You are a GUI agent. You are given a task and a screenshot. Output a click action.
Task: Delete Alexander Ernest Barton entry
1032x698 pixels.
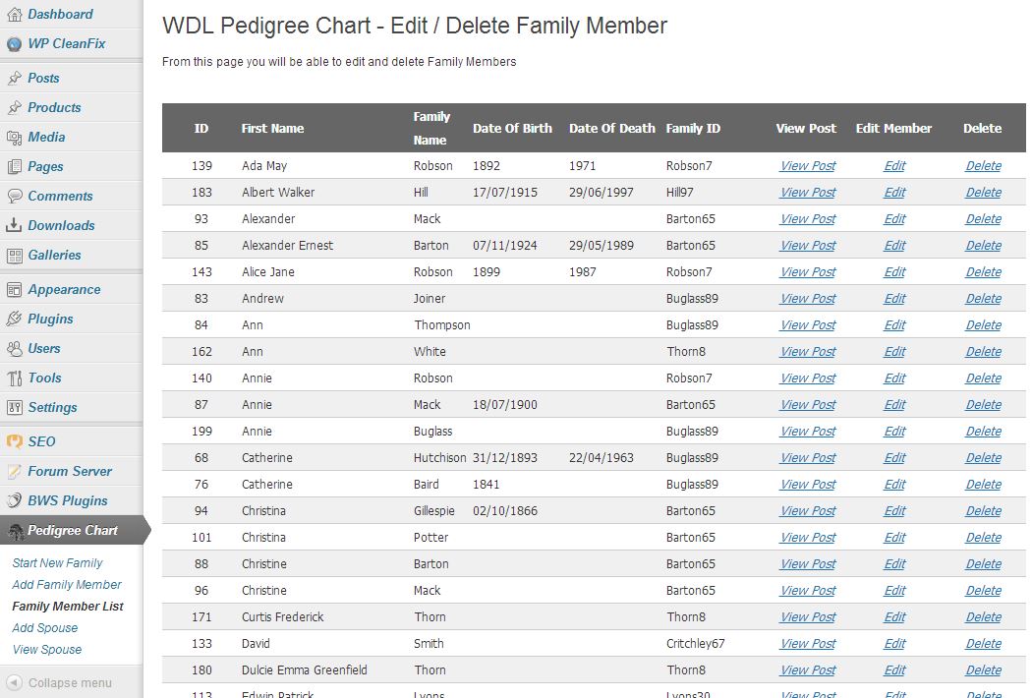[x=983, y=246]
